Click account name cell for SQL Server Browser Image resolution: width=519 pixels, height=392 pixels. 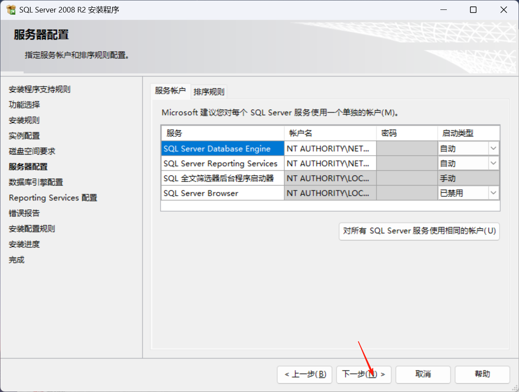(330, 193)
